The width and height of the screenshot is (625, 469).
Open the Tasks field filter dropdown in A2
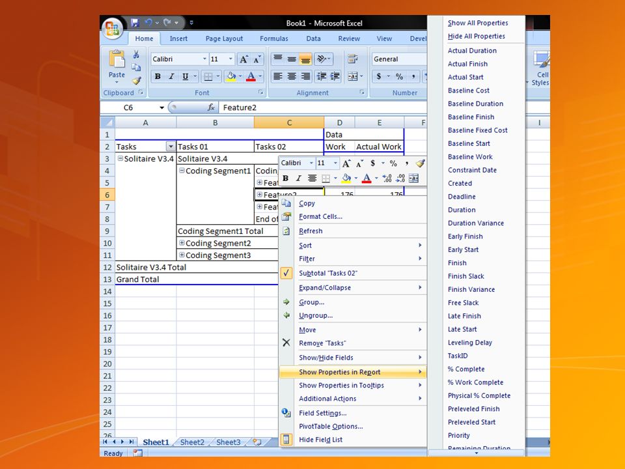(171, 147)
